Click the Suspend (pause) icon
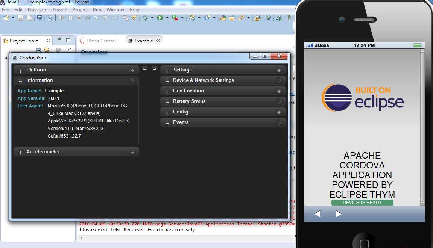 coord(71,18)
